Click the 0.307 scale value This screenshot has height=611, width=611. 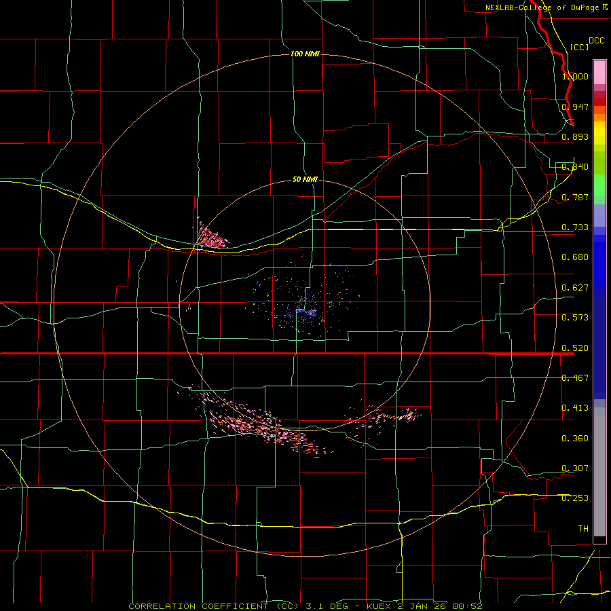tap(575, 468)
